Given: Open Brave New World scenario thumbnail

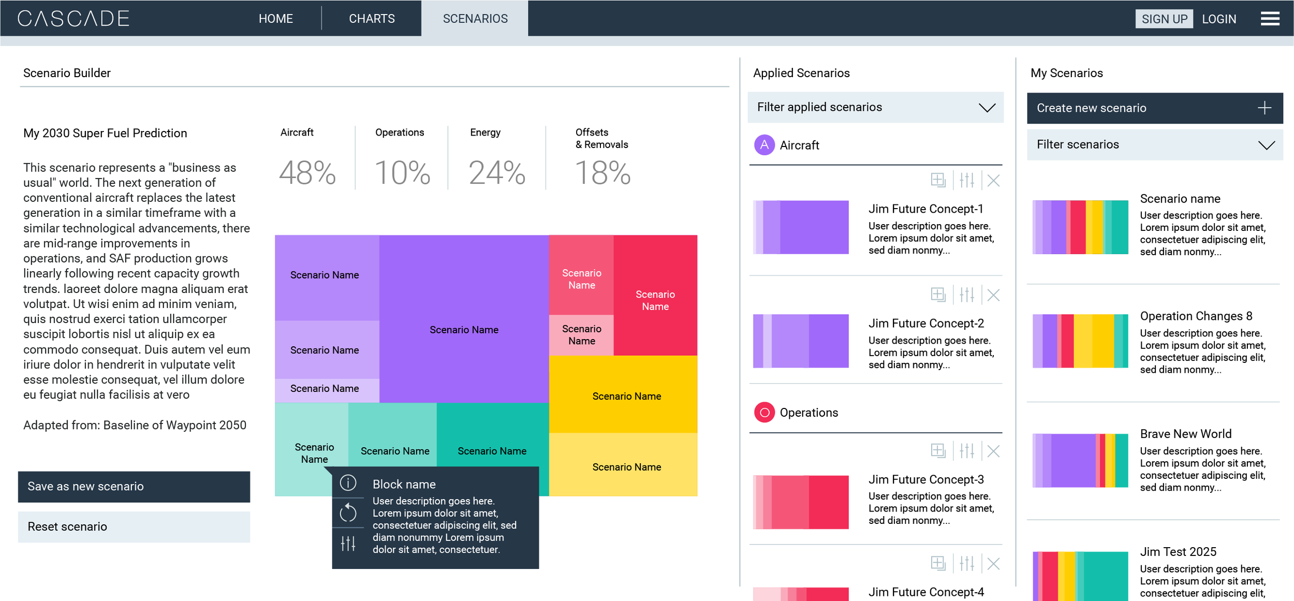Looking at the screenshot, I should [x=1080, y=460].
